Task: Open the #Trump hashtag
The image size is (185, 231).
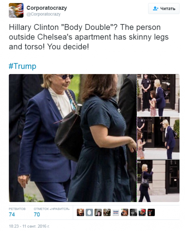Action: pyautogui.click(x=23, y=66)
